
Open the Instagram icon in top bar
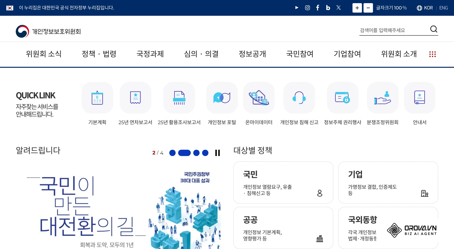(x=307, y=8)
